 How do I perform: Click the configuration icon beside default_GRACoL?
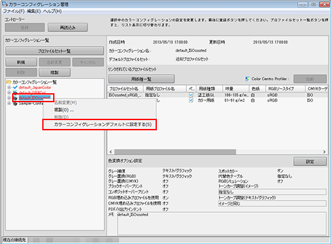tap(15, 93)
